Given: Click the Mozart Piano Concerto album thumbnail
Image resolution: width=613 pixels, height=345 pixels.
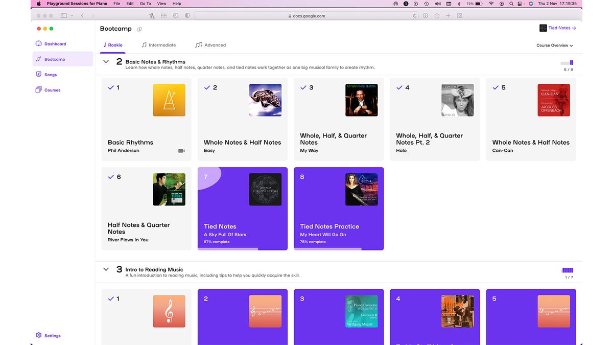Looking at the screenshot, I should (x=362, y=311).
